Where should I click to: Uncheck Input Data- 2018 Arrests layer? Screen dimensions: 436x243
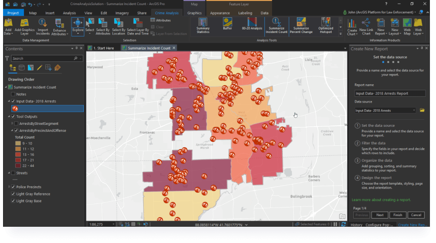coord(13,101)
